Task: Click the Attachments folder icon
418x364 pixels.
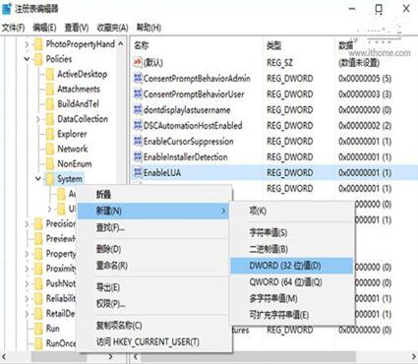Action: (x=50, y=90)
